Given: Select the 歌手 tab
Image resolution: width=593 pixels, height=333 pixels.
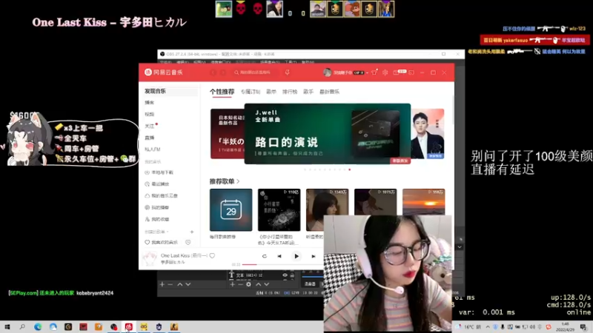Looking at the screenshot, I should click(308, 92).
